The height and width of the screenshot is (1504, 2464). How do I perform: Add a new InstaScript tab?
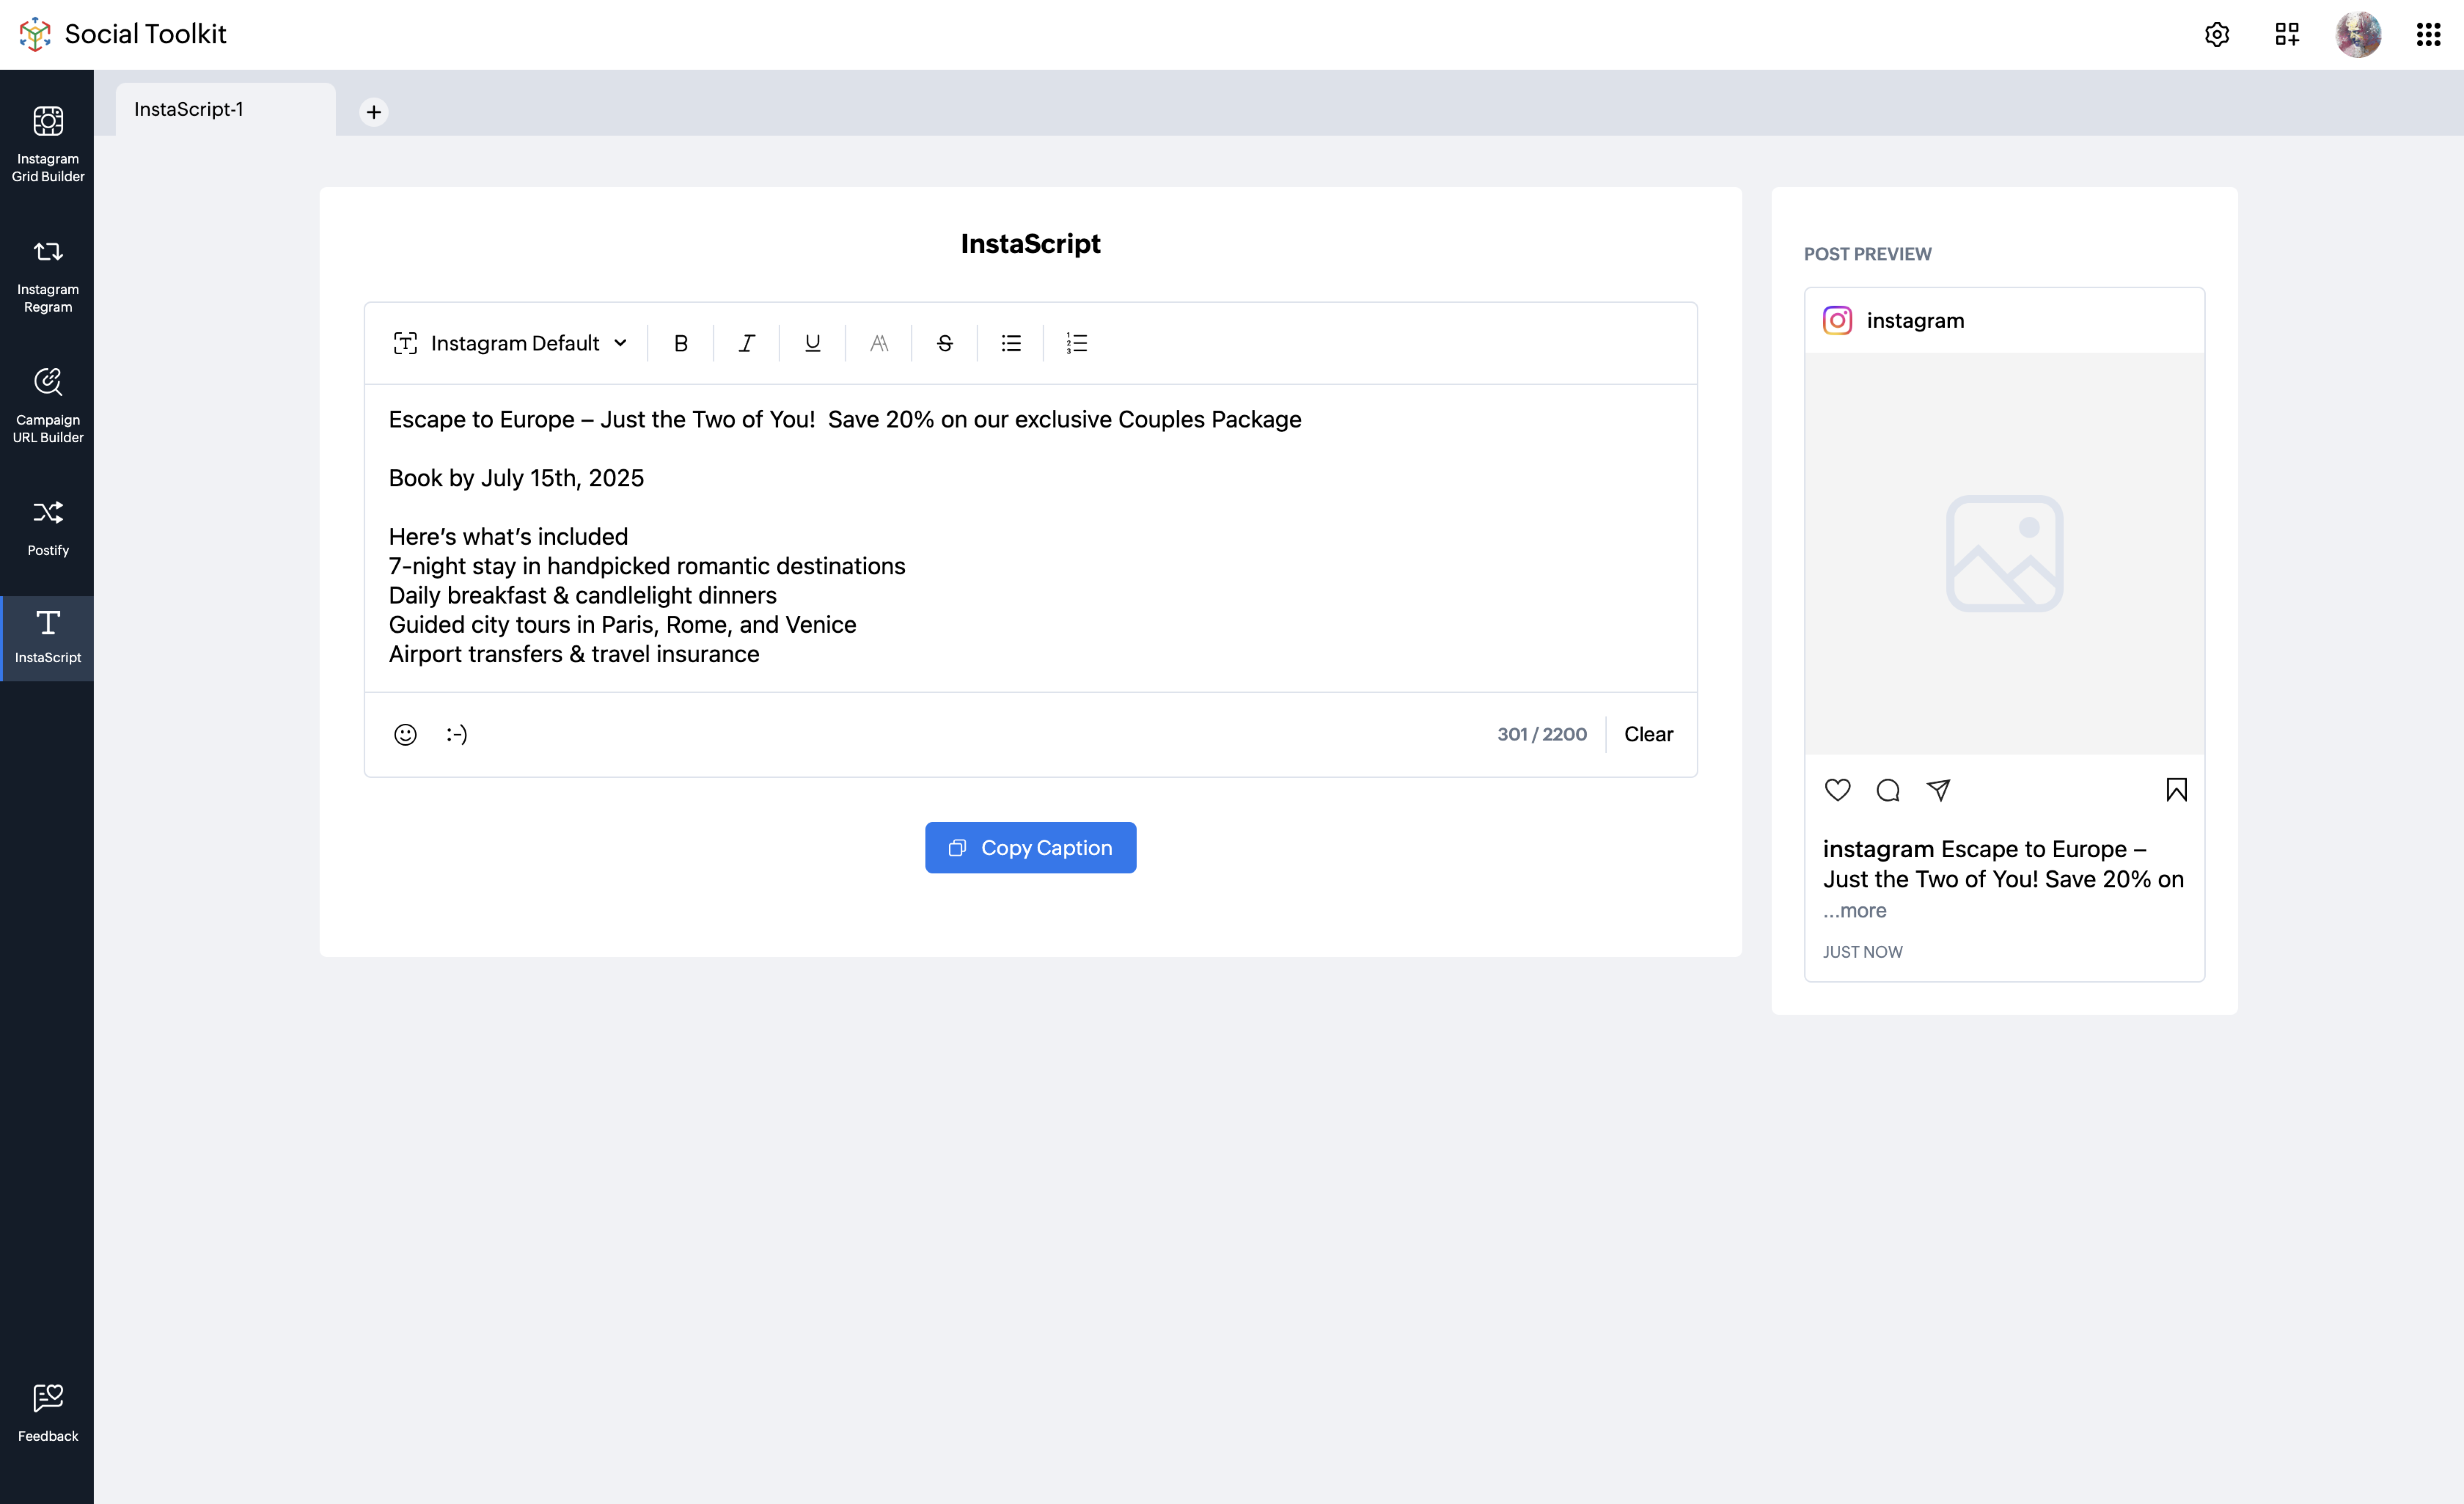373,112
